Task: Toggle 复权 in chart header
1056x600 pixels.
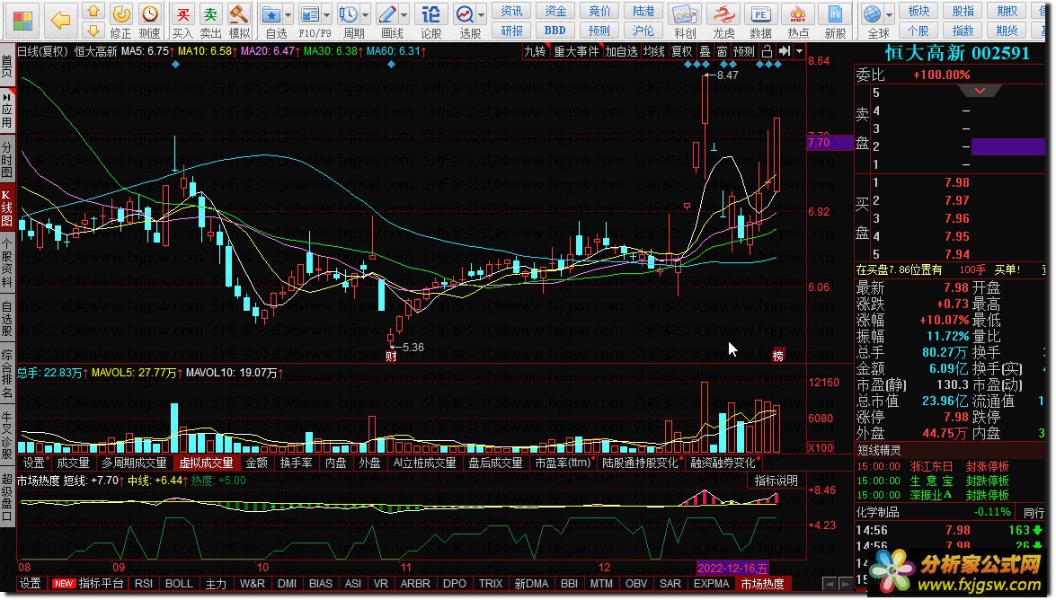Action: pos(681,51)
